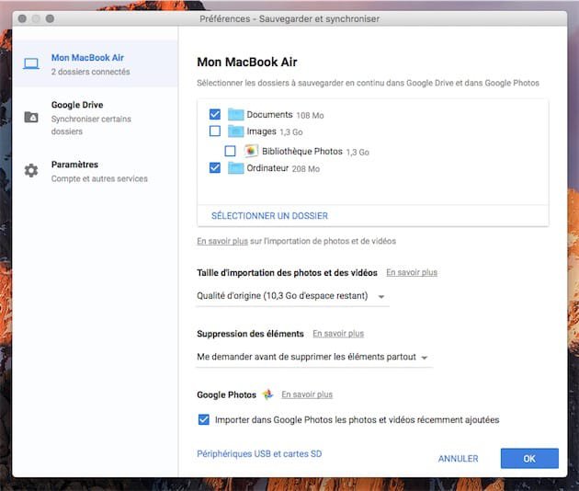The width and height of the screenshot is (579, 491).
Task: Expand the Me demander avant de supprimer dropdown
Action: (313, 357)
